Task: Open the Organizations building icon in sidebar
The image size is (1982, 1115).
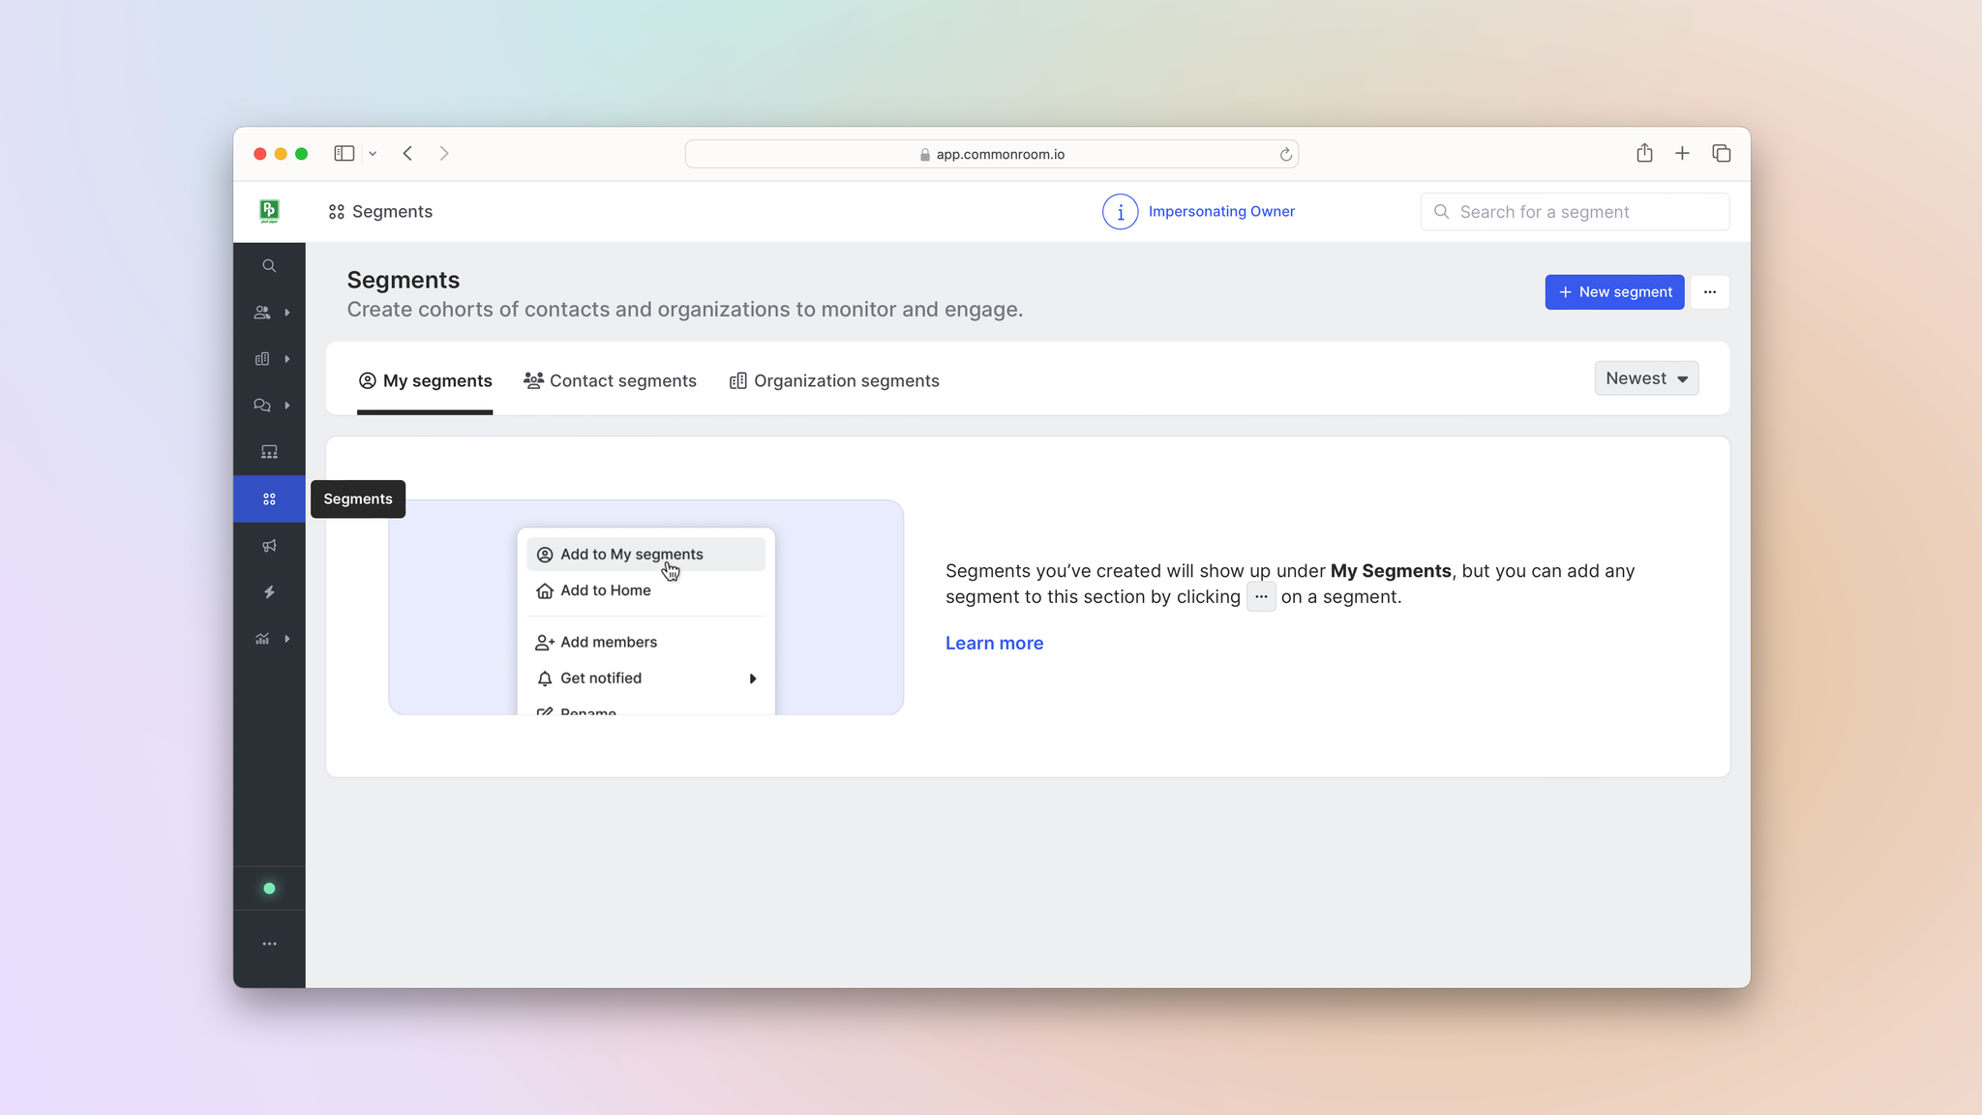Action: coord(262,359)
